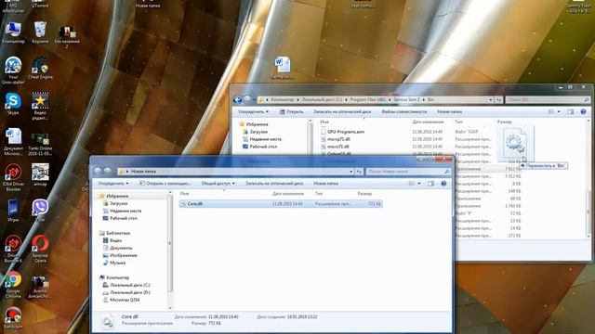This screenshot has width=595, height=334.
Task: Open the Tanki Online desktop file
Action: tap(40, 144)
